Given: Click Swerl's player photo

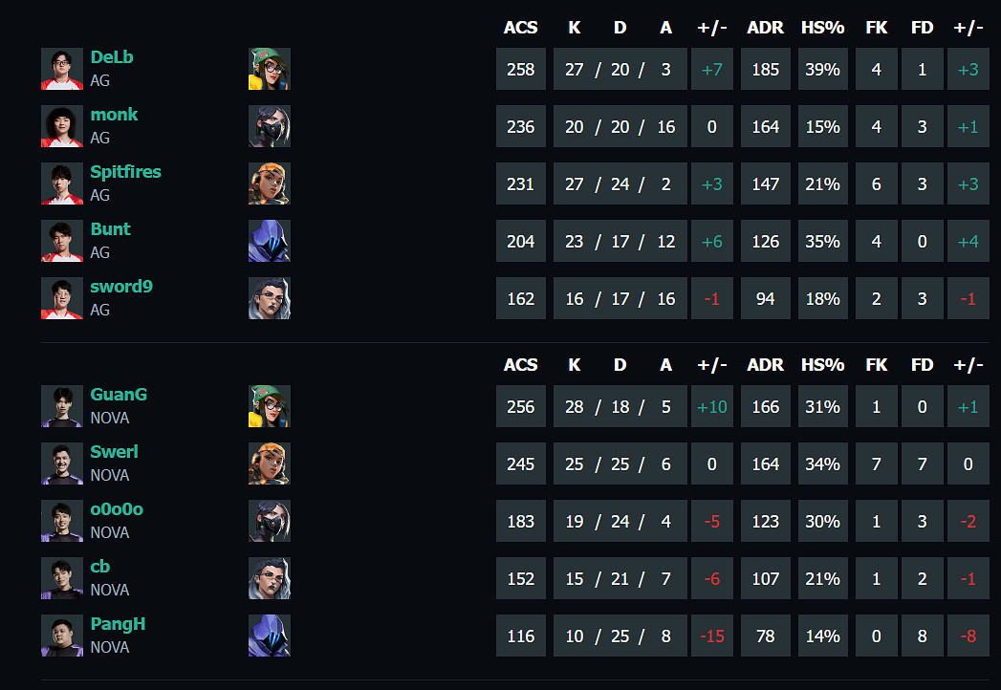Looking at the screenshot, I should [x=62, y=464].
